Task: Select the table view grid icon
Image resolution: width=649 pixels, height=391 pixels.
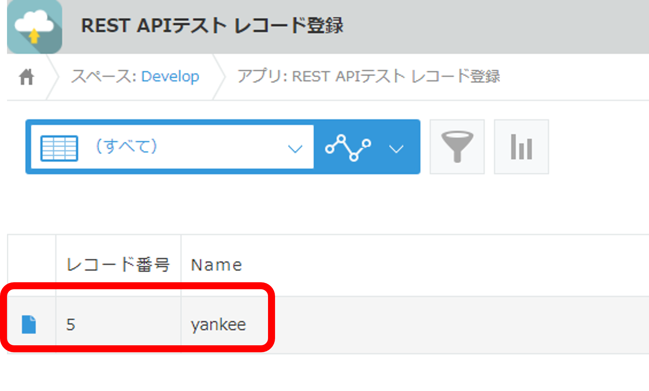Action: click(x=59, y=147)
